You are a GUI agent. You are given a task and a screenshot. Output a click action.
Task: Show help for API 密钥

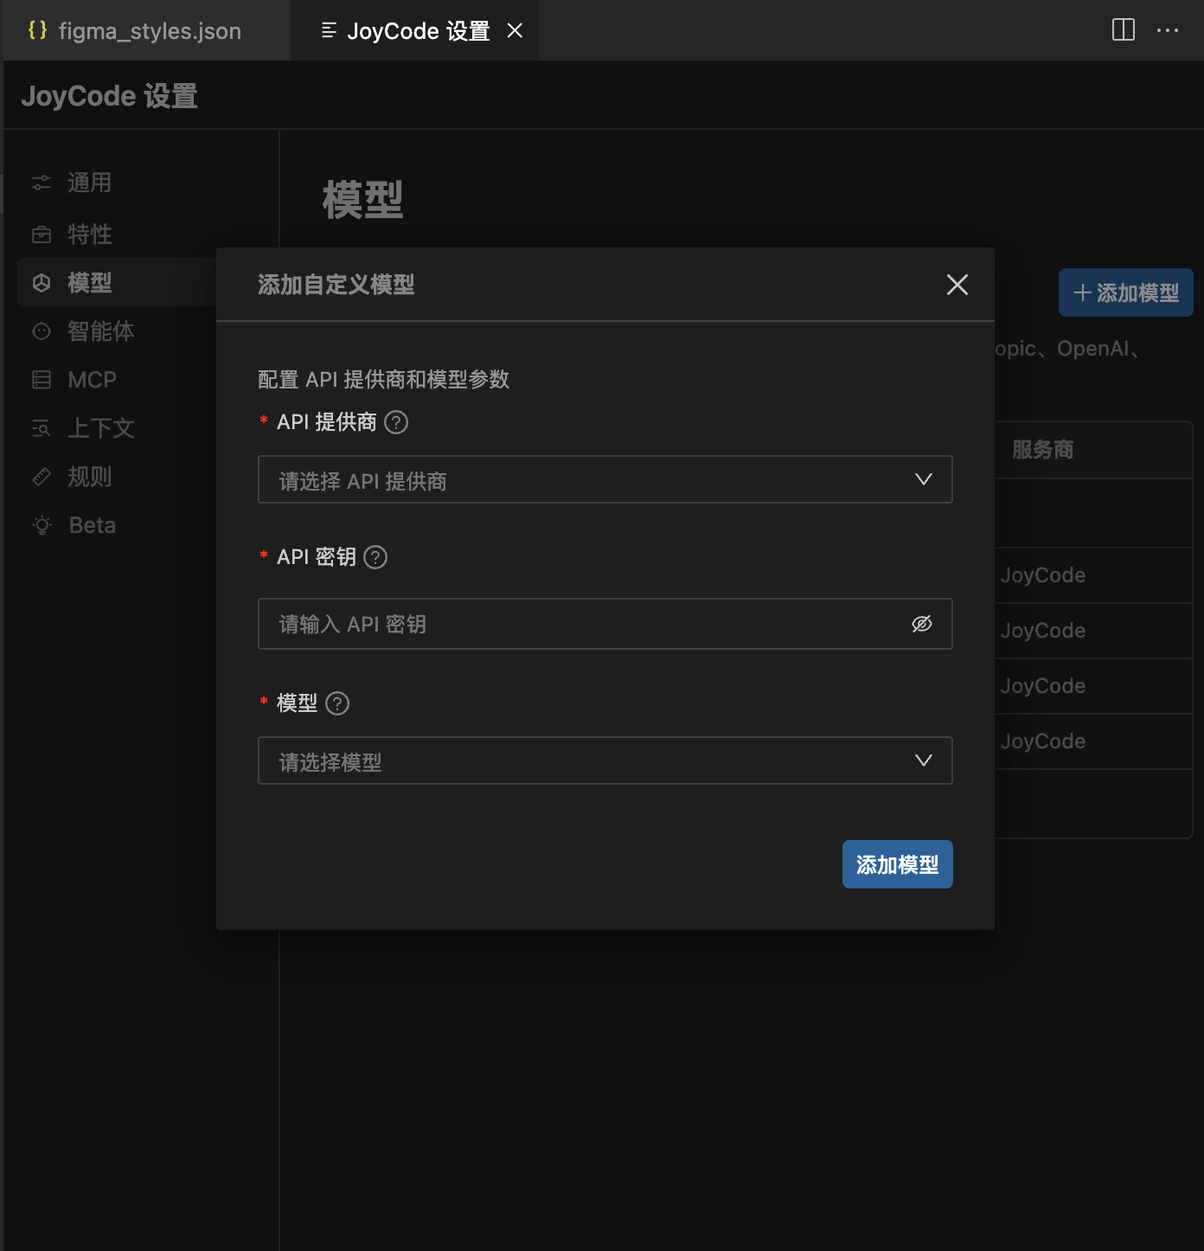(375, 557)
